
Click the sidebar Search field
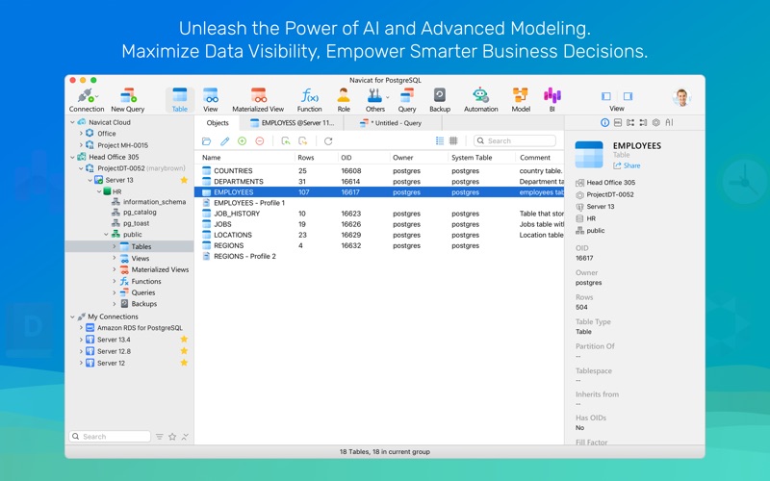click(x=110, y=437)
